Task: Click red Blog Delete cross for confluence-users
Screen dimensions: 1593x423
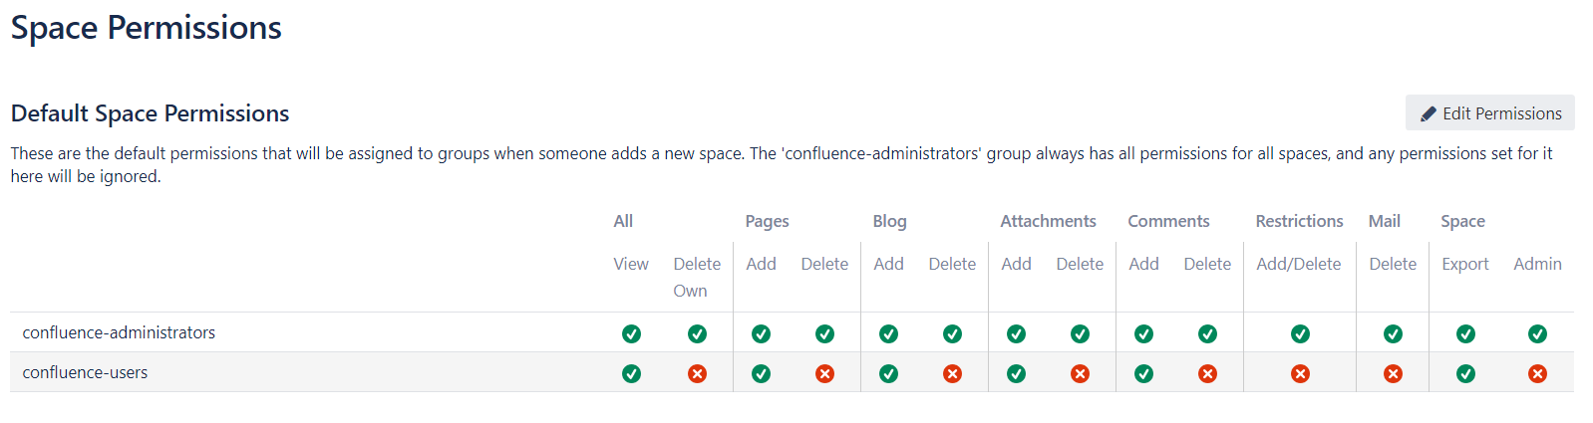Action: (x=952, y=373)
